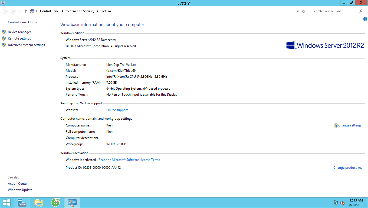This screenshot has width=368, height=208.
Task: Click the refresh icon beside address bar
Action: coord(304,11)
